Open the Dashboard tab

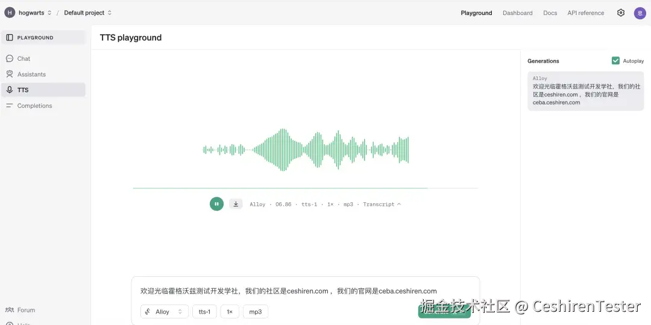[x=517, y=13]
